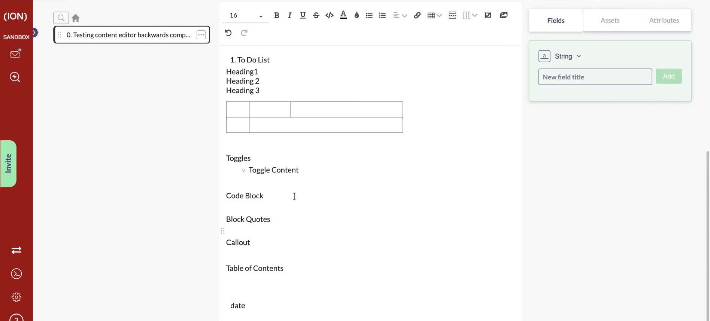The width and height of the screenshot is (710, 321).
Task: Click the Code Block text
Action: click(x=245, y=196)
